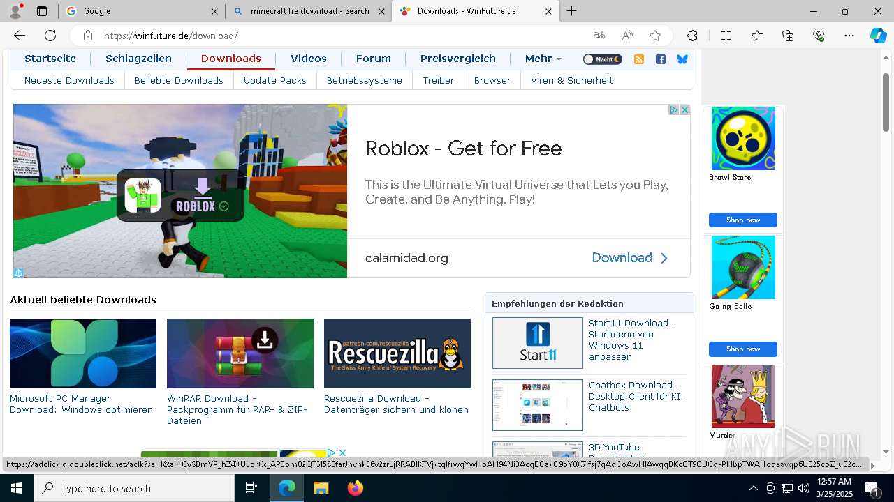Open tab actions menu icon

42,11
